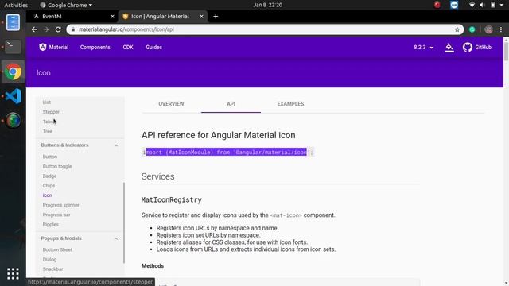The height and width of the screenshot is (286, 509).
Task: Go to List in the sidebar
Action: (47, 102)
